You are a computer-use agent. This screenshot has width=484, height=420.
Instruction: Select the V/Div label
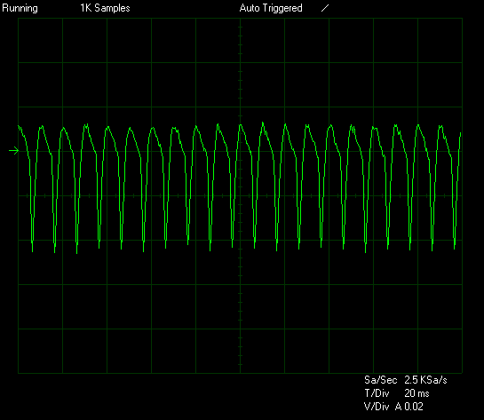point(377,407)
